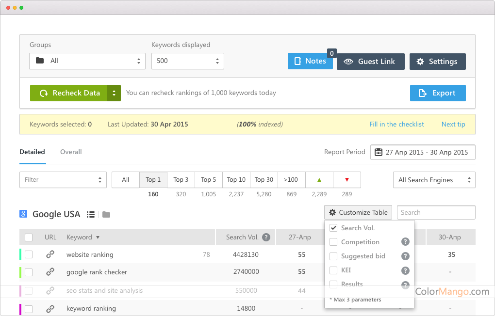
Task: Click the Search input field
Action: coord(436,212)
